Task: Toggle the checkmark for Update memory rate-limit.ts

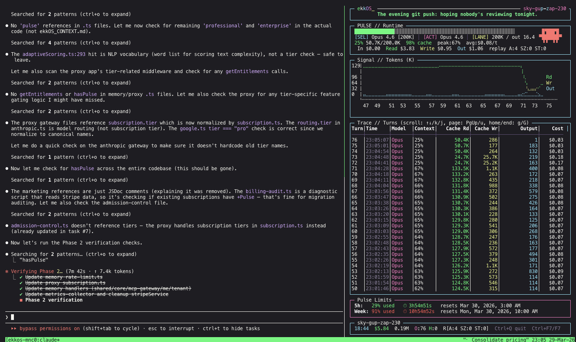Action: [x=21, y=277]
